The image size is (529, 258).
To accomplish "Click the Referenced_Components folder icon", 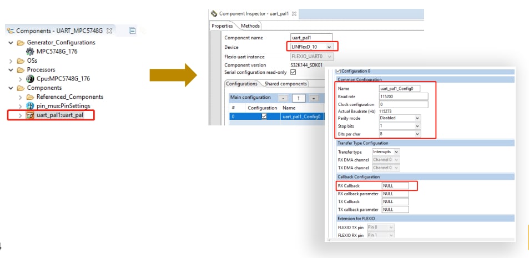I will click(x=31, y=97).
